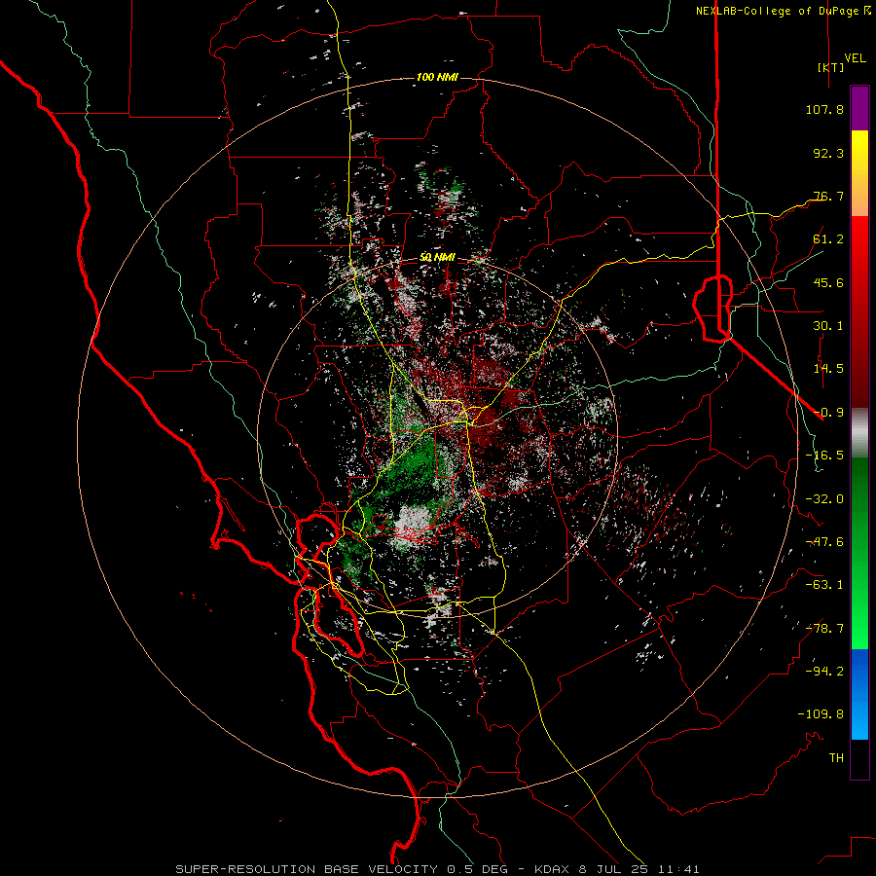Click the 50 NMI range ring label
Screen dimensions: 876x876
437,258
